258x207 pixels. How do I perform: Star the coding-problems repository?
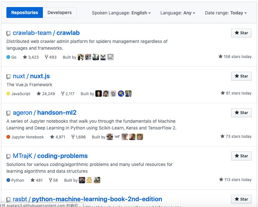tap(241, 156)
